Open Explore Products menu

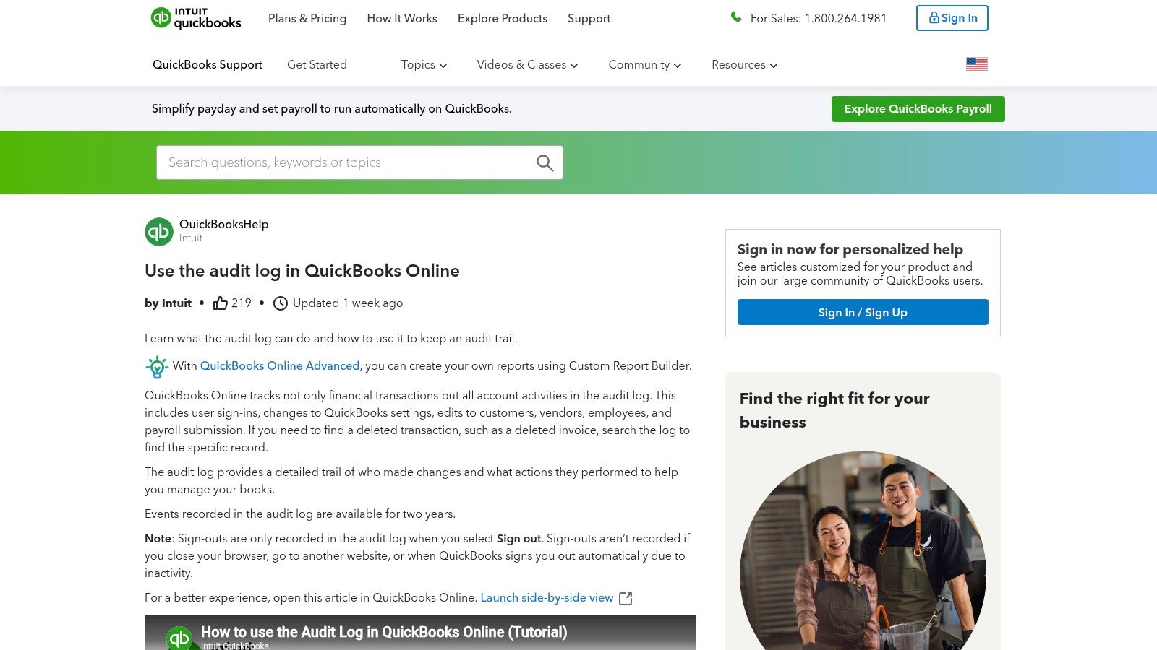coord(503,19)
